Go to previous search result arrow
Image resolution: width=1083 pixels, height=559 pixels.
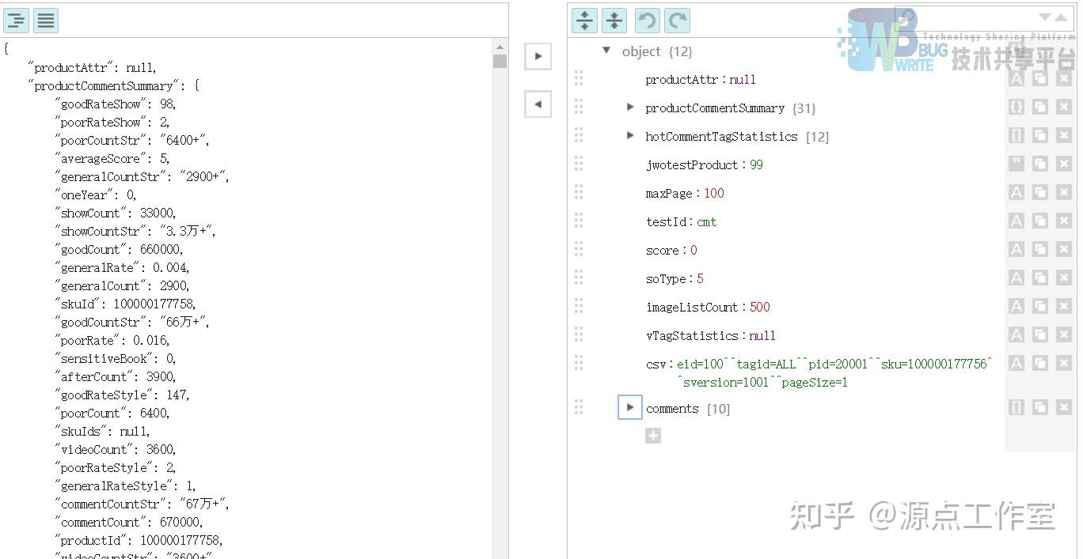pyautogui.click(x=1060, y=17)
